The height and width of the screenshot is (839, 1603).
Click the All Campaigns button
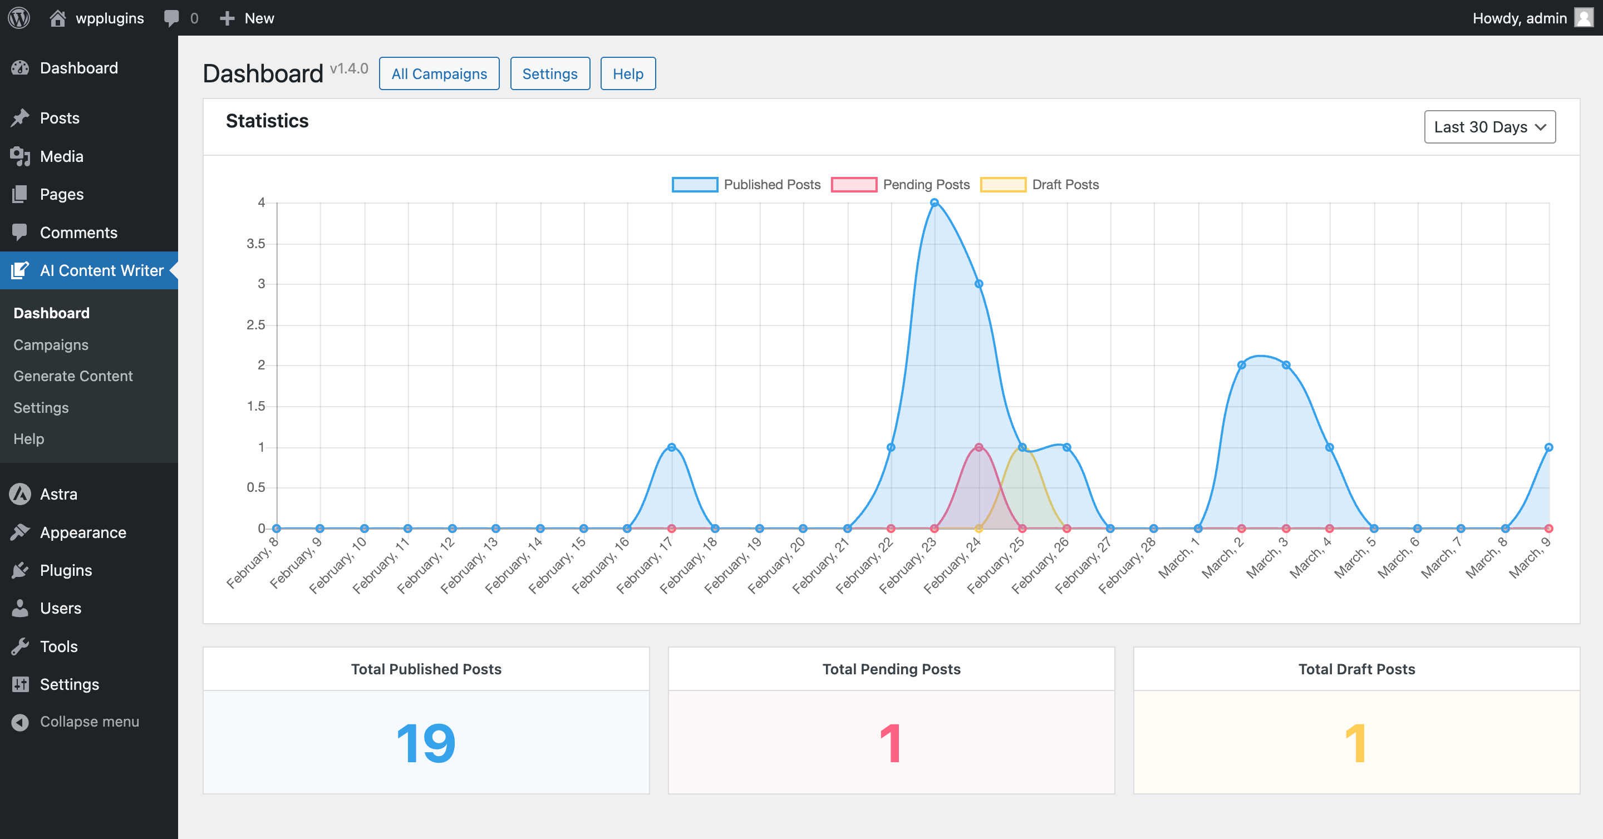(x=439, y=73)
